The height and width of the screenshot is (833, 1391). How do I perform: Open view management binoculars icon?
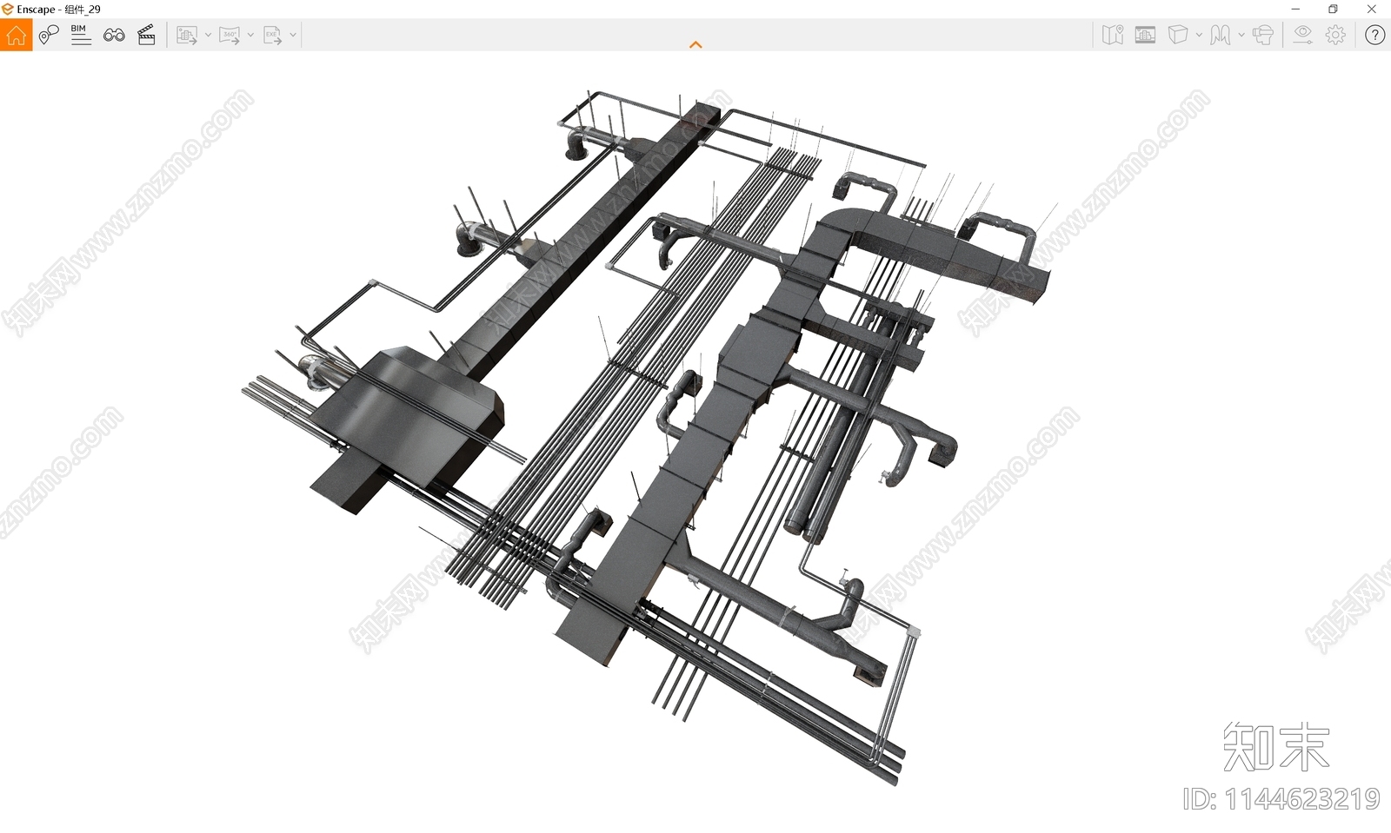pos(114,36)
